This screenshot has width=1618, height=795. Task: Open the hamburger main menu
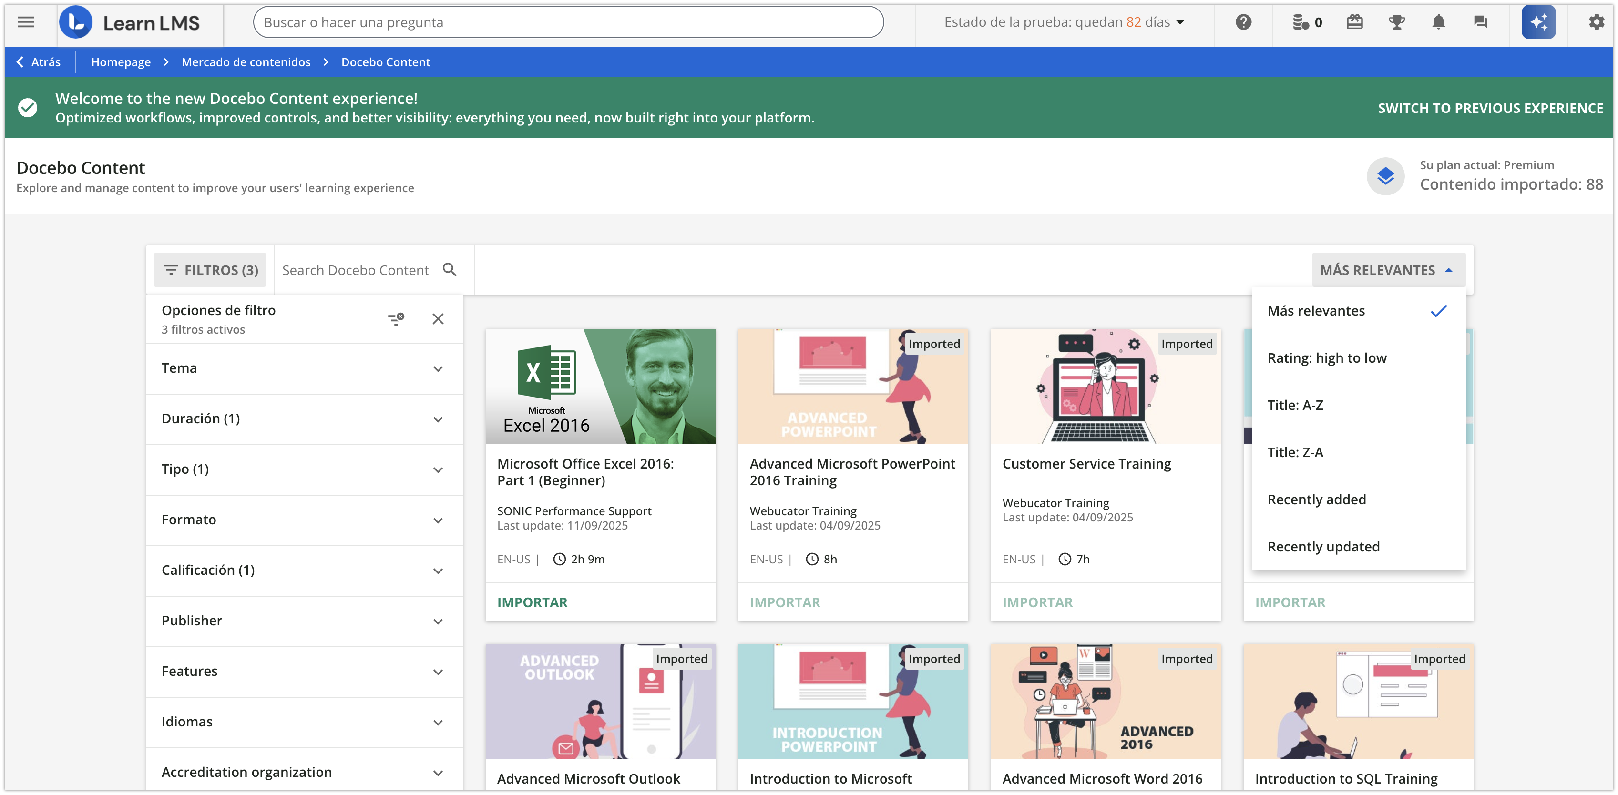pyautogui.click(x=26, y=22)
